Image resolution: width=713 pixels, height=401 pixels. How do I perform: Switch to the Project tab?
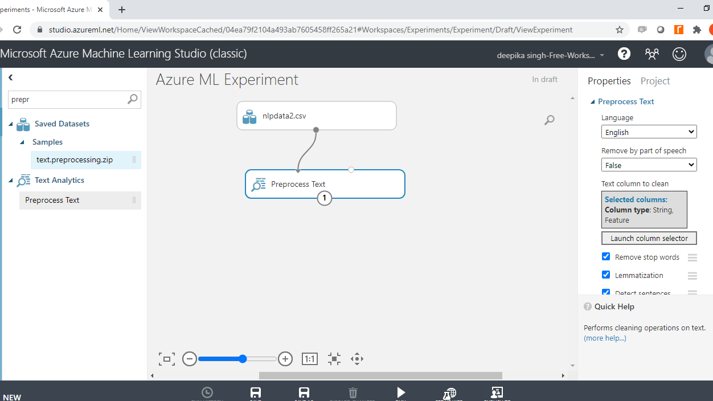point(655,81)
